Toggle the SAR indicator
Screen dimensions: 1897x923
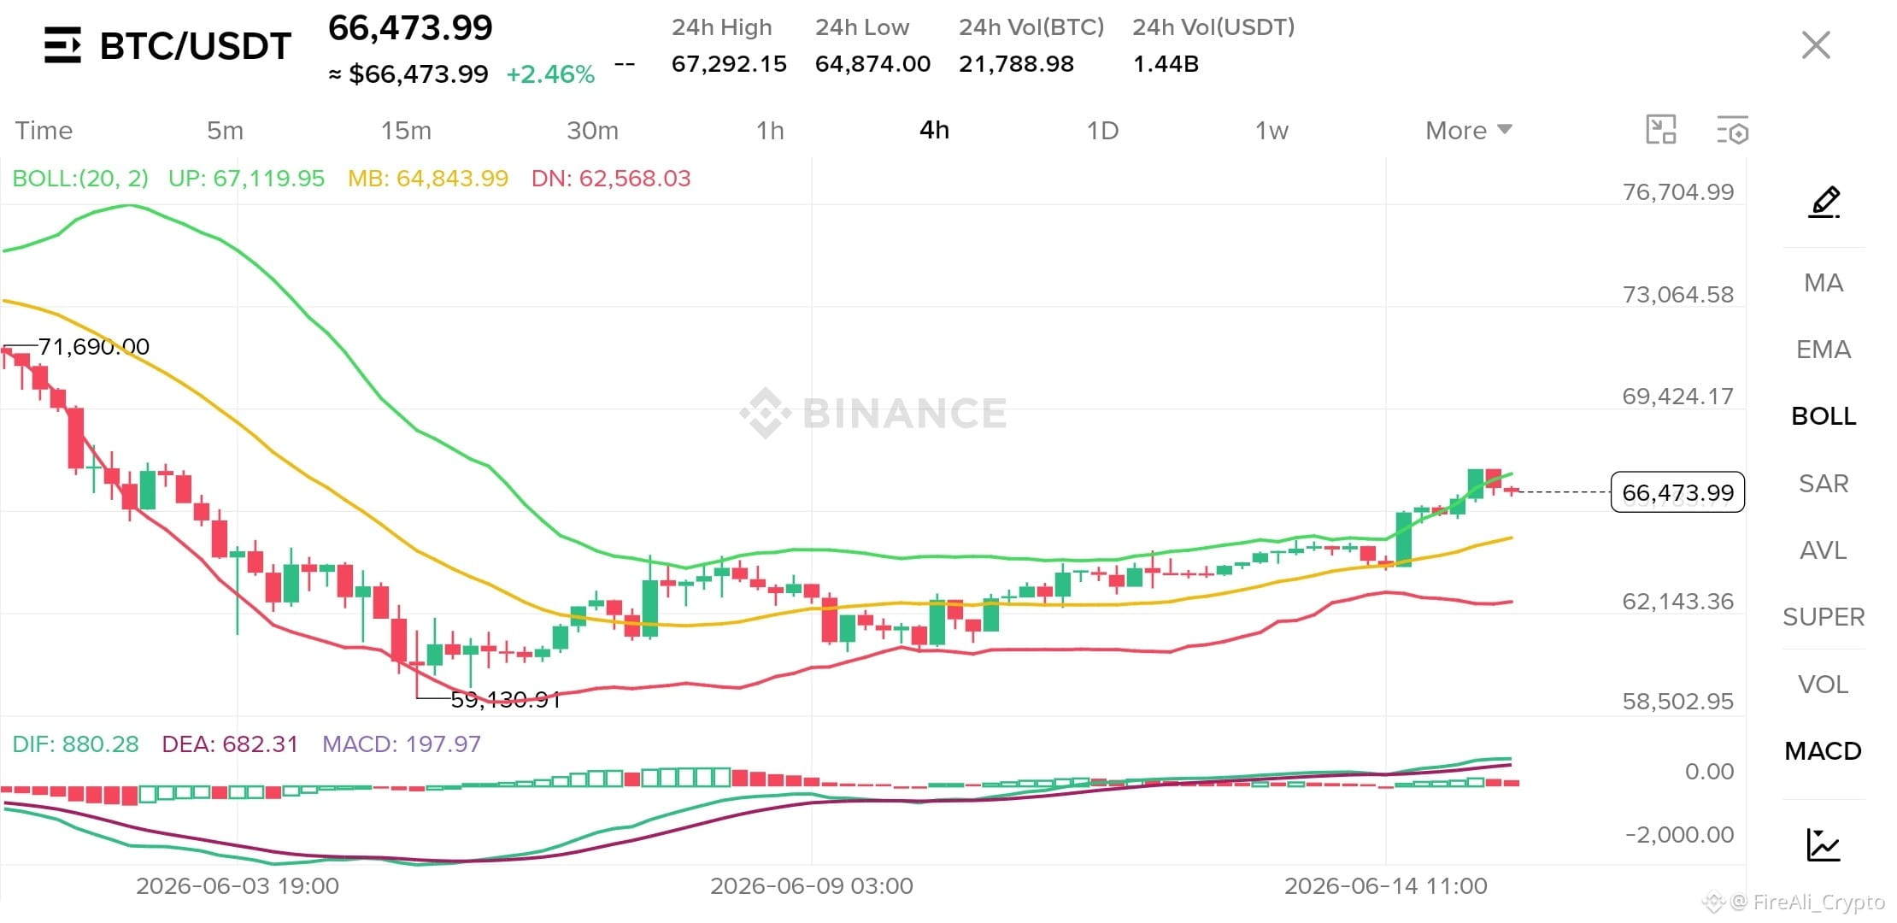(1824, 484)
